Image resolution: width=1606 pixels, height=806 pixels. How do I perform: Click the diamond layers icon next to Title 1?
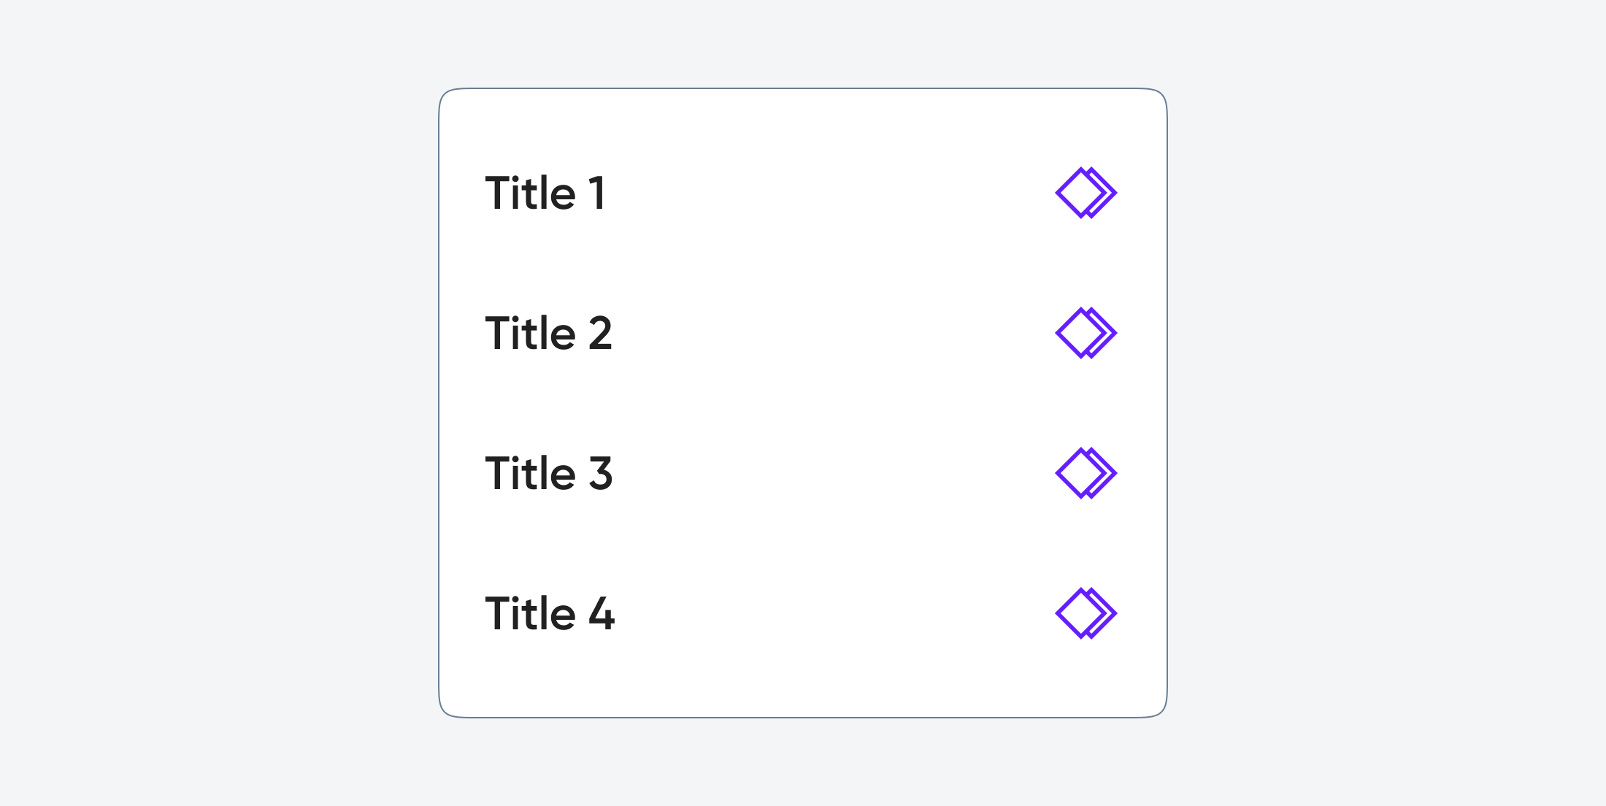(1082, 191)
